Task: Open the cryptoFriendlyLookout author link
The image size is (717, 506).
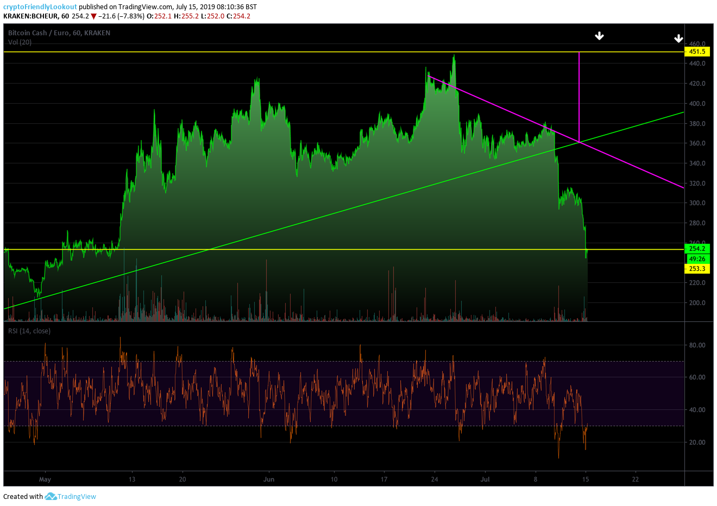Action: (40, 7)
